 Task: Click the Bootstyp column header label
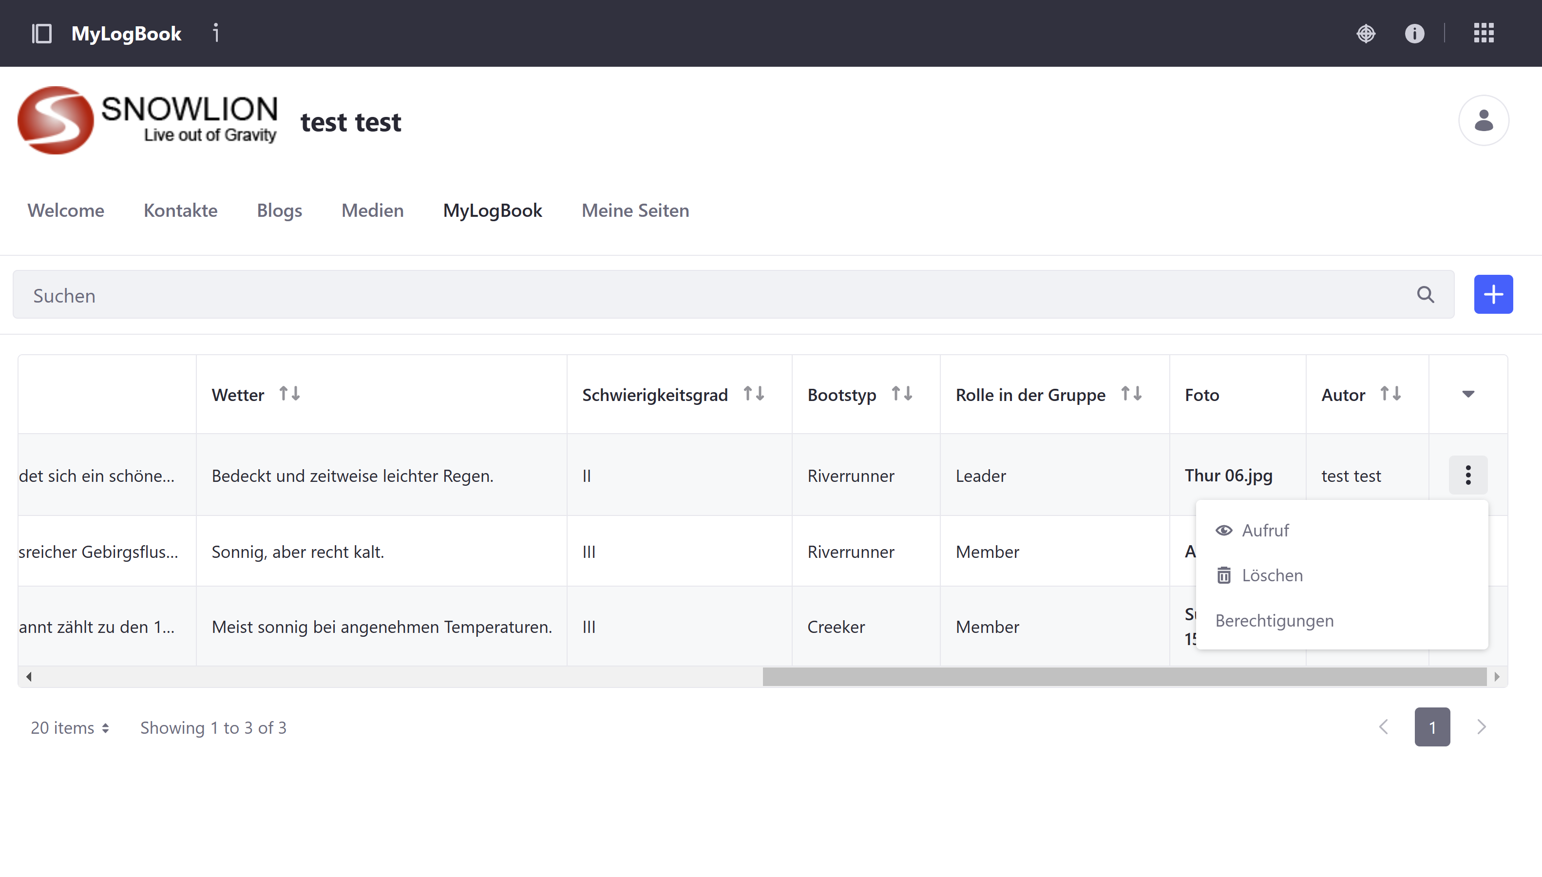[x=841, y=395]
